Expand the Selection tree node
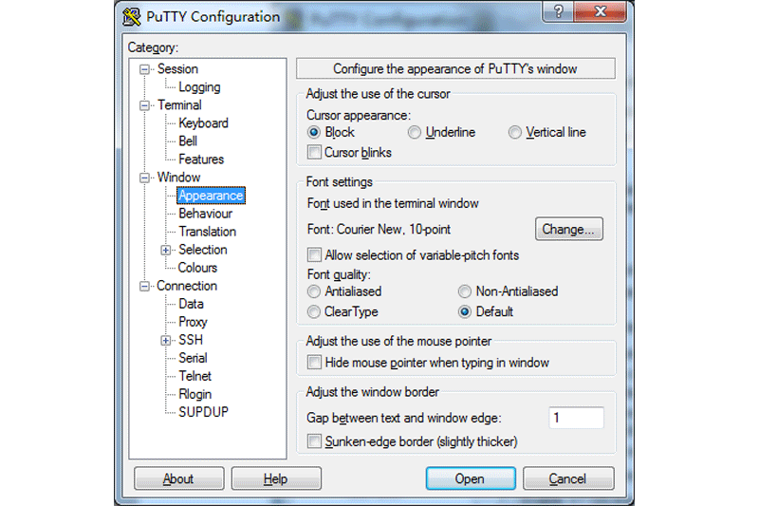Image resolution: width=759 pixels, height=506 pixels. coord(165,251)
